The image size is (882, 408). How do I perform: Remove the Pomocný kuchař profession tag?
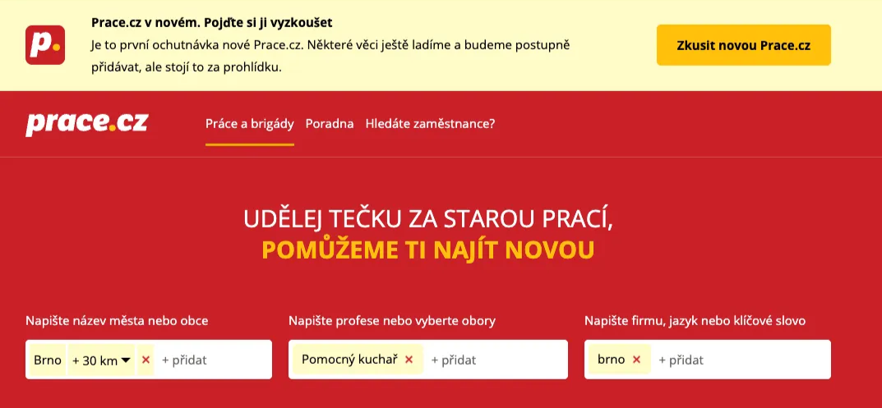[x=409, y=360]
